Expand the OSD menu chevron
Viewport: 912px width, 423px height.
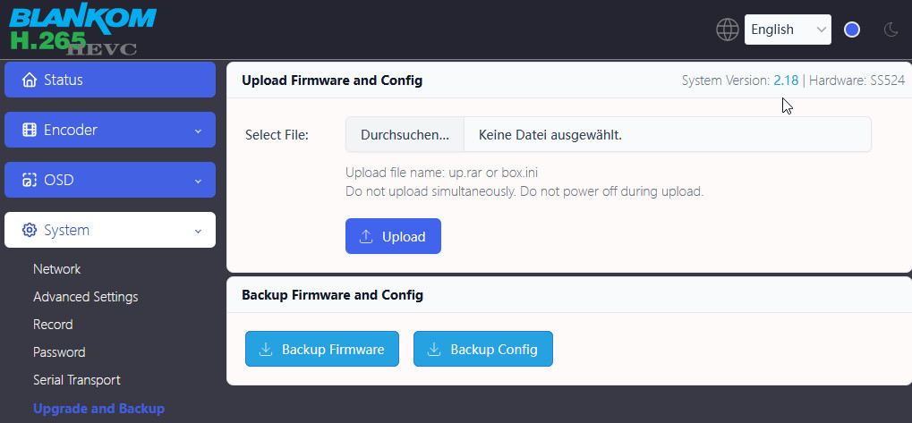click(x=198, y=181)
